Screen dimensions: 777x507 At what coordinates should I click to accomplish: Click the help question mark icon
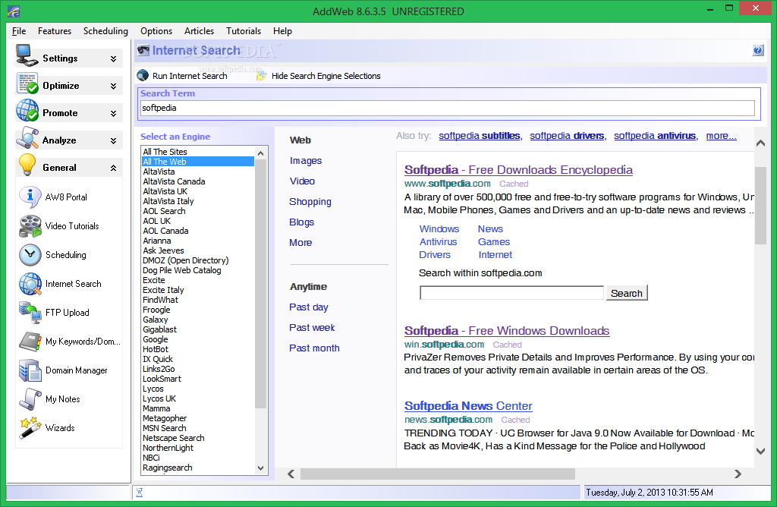click(758, 50)
